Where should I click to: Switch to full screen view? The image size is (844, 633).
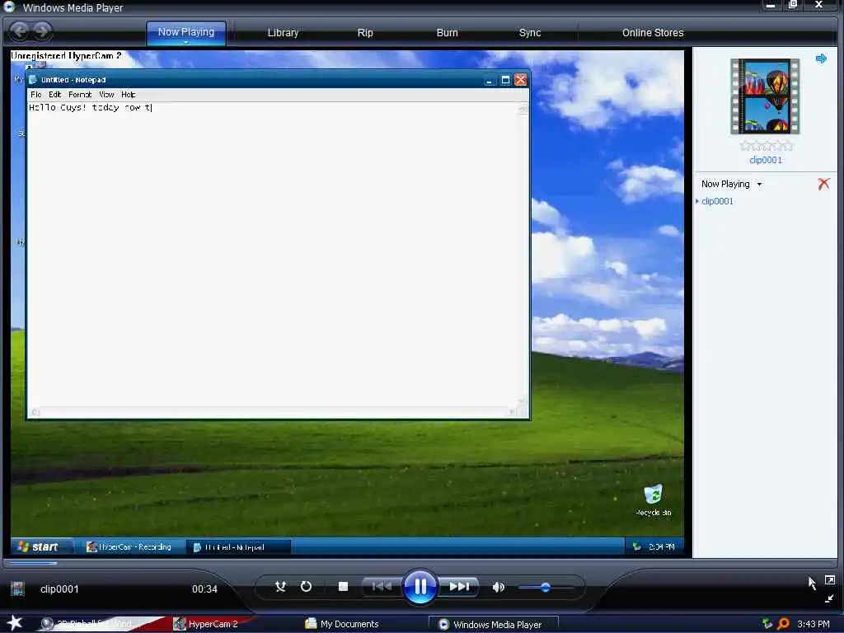[x=829, y=580]
